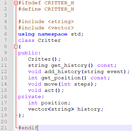132x131 pixels.
Task: Click the 'namespace' keyword
Action: pyautogui.click(x=53, y=34)
